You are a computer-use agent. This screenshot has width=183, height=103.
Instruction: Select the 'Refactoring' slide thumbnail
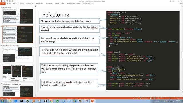18,34
